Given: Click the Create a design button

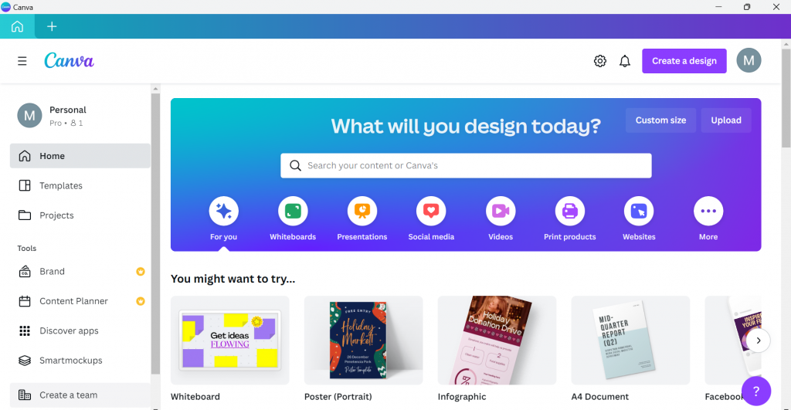Looking at the screenshot, I should 684,61.
